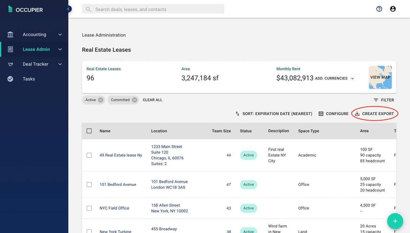Remove the Committed filter chip
Screen dimensions: 410x233
134,100
